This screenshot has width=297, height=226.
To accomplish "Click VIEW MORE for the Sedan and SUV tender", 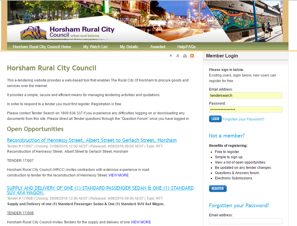I will click(141, 222).
